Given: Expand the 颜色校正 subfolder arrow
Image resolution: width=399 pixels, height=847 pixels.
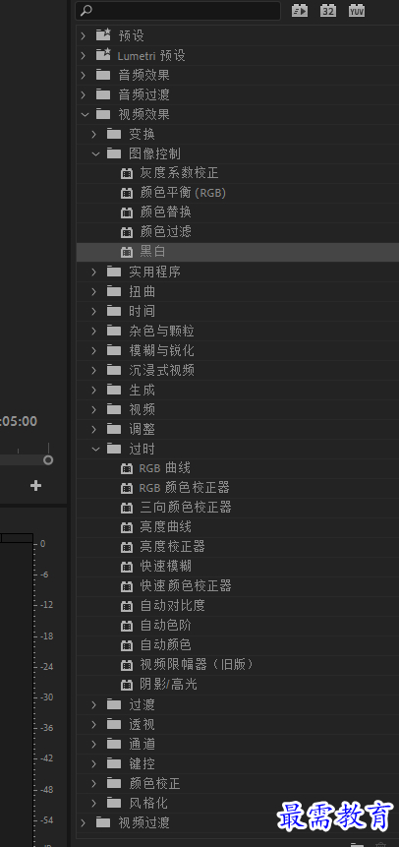Looking at the screenshot, I should tap(94, 783).
